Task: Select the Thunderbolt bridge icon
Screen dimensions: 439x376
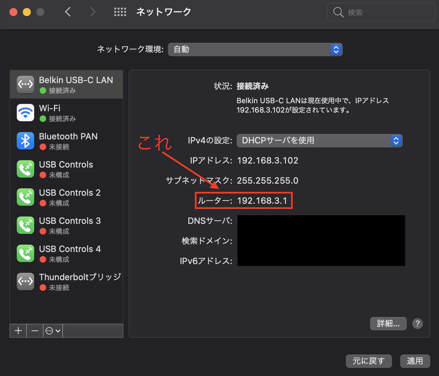Action: point(25,281)
